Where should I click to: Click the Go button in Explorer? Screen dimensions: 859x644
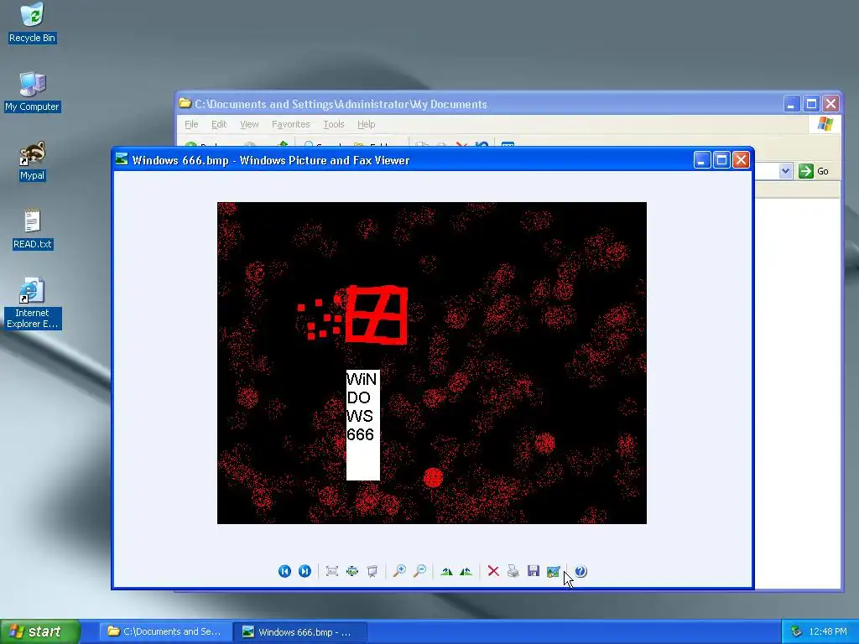coord(814,171)
